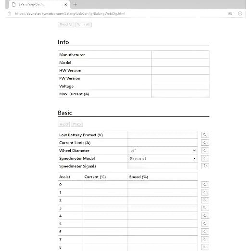
Task: Open the browser settings ellipsis menu
Action: click(240, 13)
